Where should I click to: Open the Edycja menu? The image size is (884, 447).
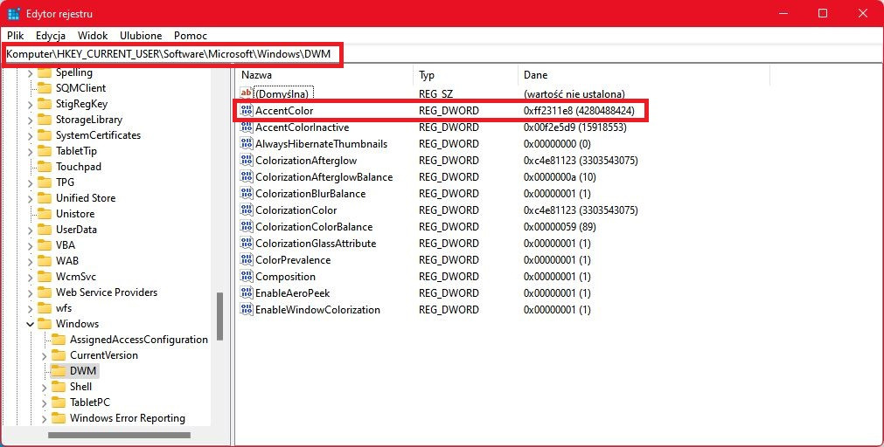click(51, 36)
